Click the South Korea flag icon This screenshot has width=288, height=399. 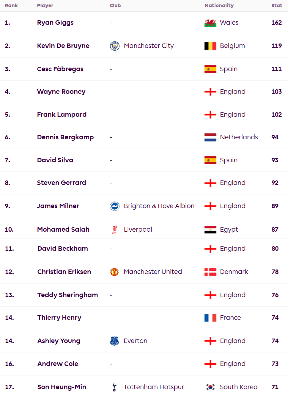[x=210, y=387]
